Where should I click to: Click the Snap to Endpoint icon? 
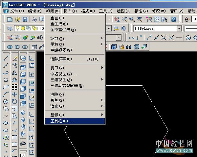tap(149, 38)
